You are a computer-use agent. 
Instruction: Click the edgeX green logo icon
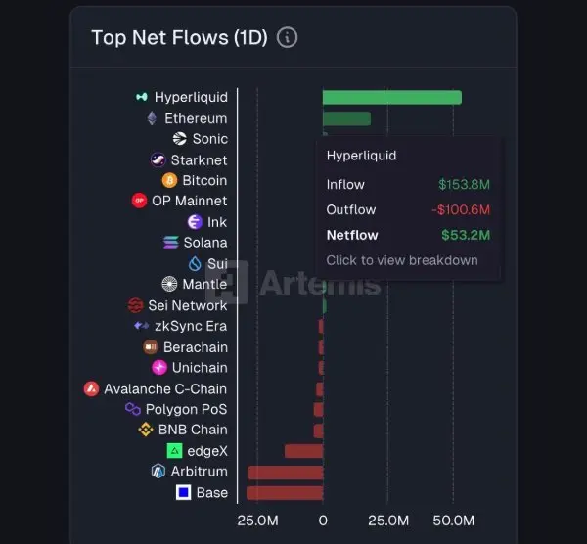pyautogui.click(x=175, y=451)
